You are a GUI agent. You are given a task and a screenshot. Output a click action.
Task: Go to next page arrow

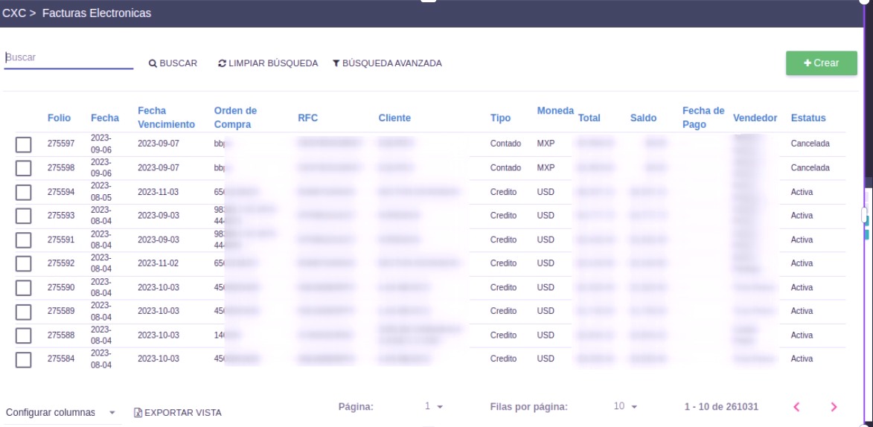point(834,407)
